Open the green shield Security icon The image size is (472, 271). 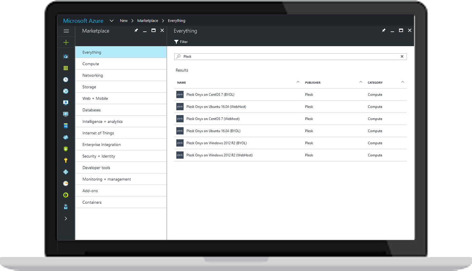(66, 149)
